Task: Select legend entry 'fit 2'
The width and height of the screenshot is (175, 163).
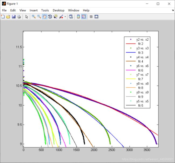Action: click(141, 44)
